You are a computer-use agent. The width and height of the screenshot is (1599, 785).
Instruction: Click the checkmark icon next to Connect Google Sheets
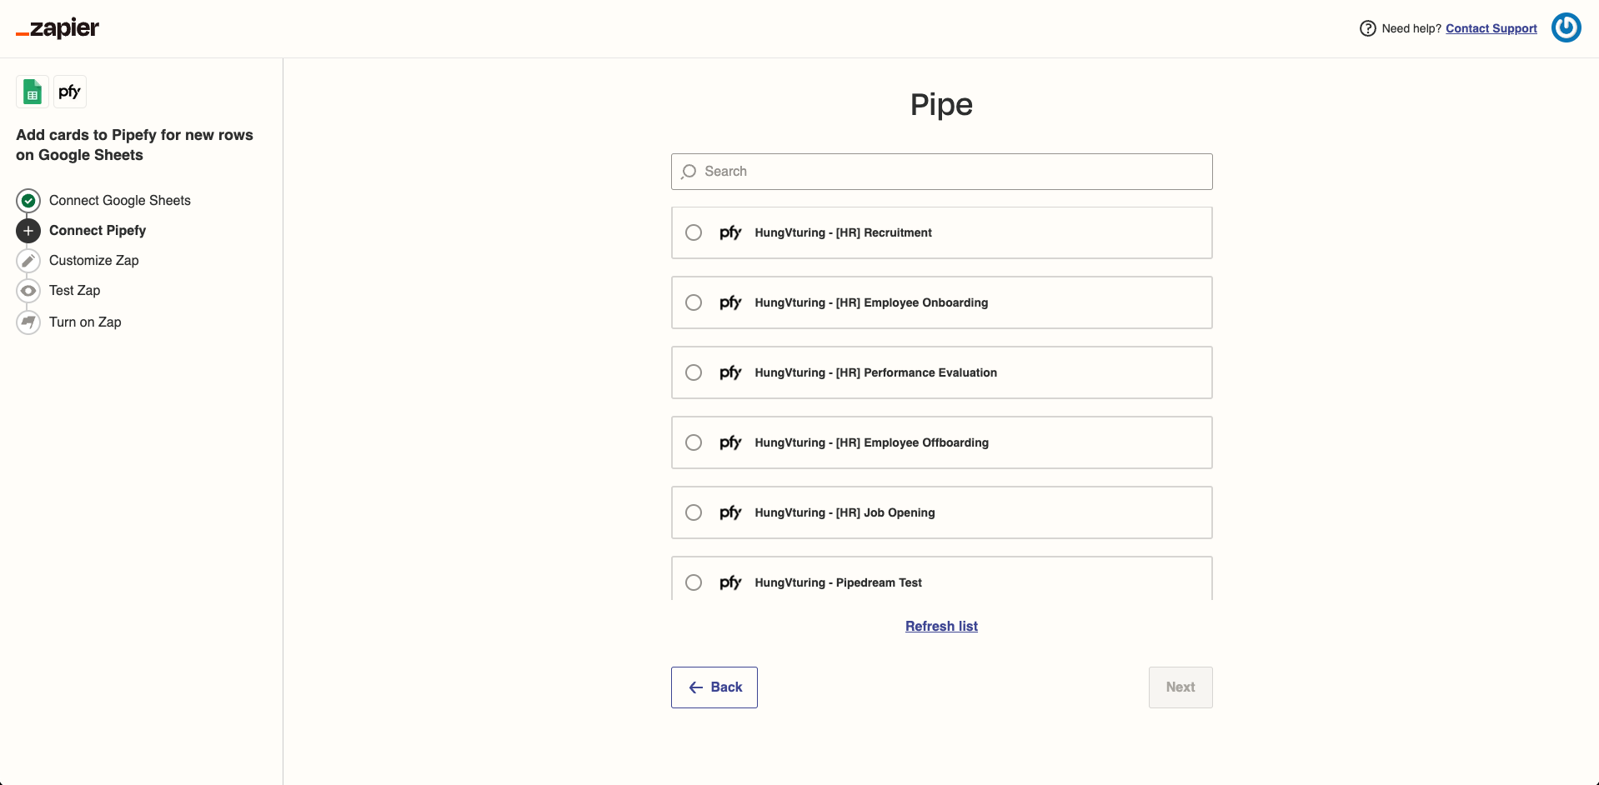pos(28,200)
